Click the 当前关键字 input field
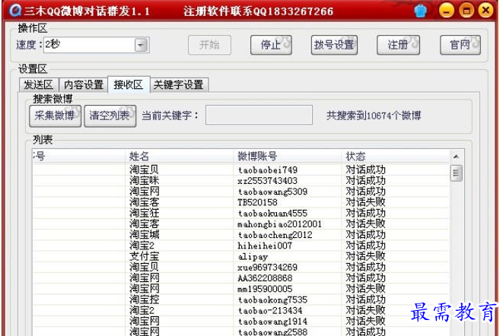Screen dimensions: 503x336 click(259, 115)
